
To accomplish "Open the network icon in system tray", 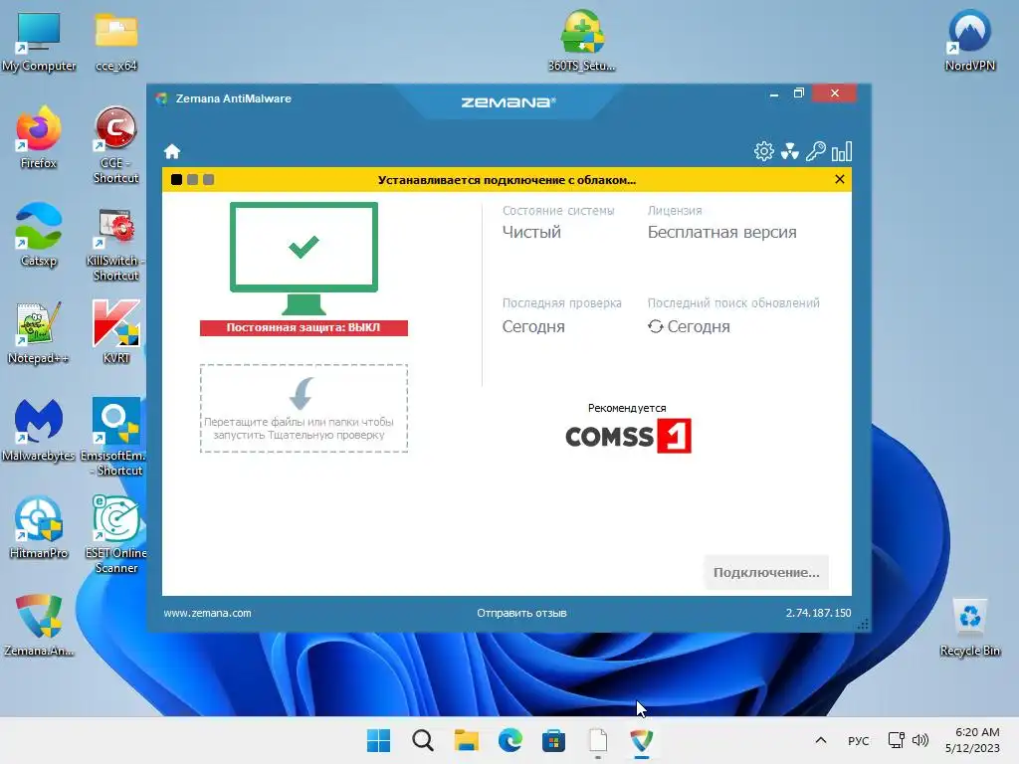I will coord(897,740).
